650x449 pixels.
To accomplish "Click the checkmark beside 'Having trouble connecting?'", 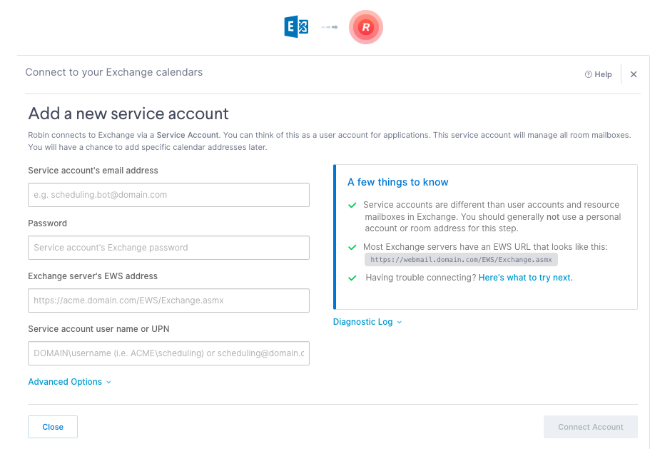I will pos(352,278).
